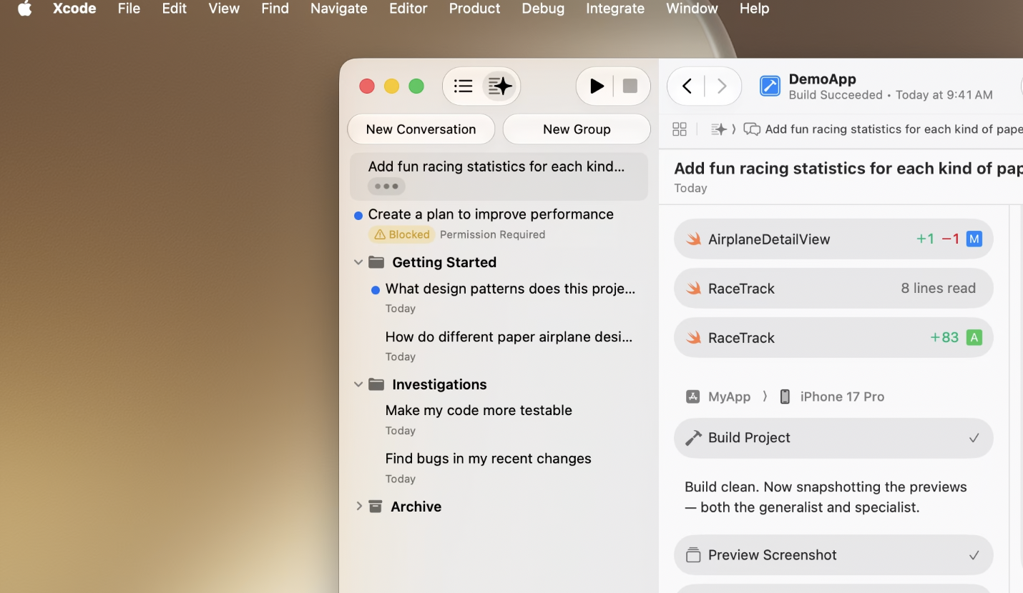This screenshot has height=593, width=1023.
Task: Click the green A added badge
Action: [x=974, y=338]
